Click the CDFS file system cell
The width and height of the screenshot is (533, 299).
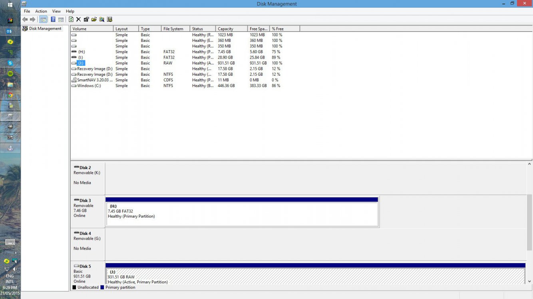pos(168,80)
